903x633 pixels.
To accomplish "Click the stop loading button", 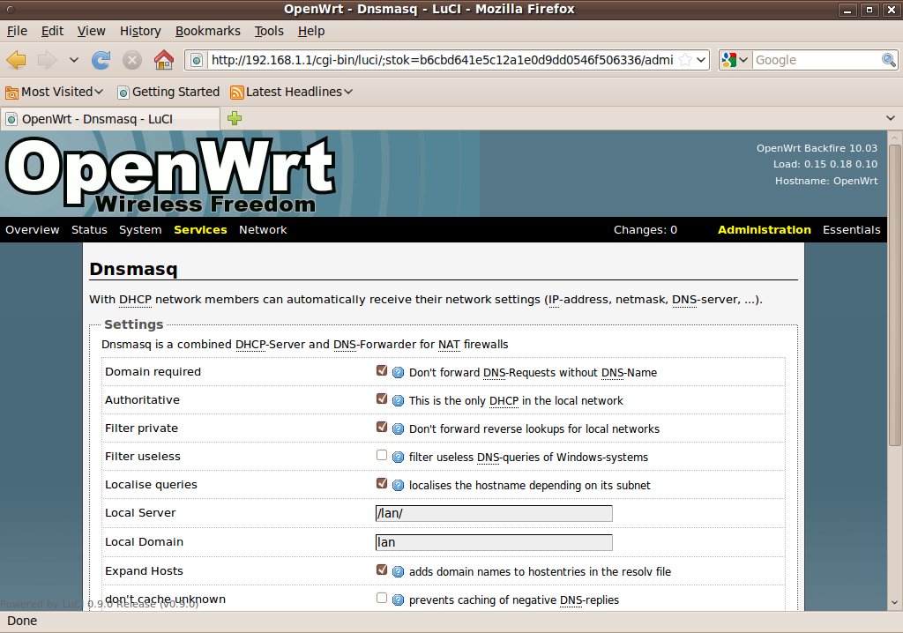I will pos(132,60).
